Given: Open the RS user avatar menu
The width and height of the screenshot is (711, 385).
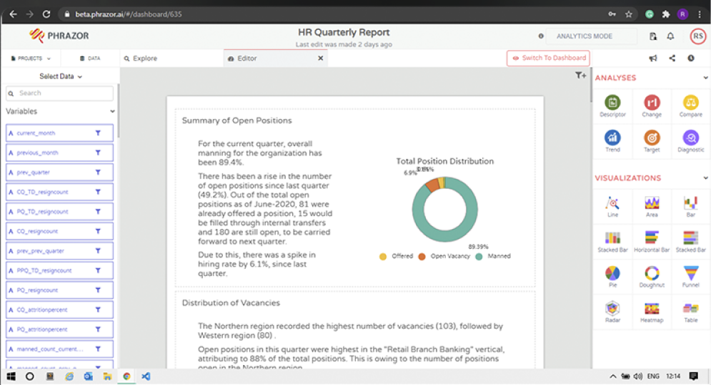Looking at the screenshot, I should click(698, 36).
